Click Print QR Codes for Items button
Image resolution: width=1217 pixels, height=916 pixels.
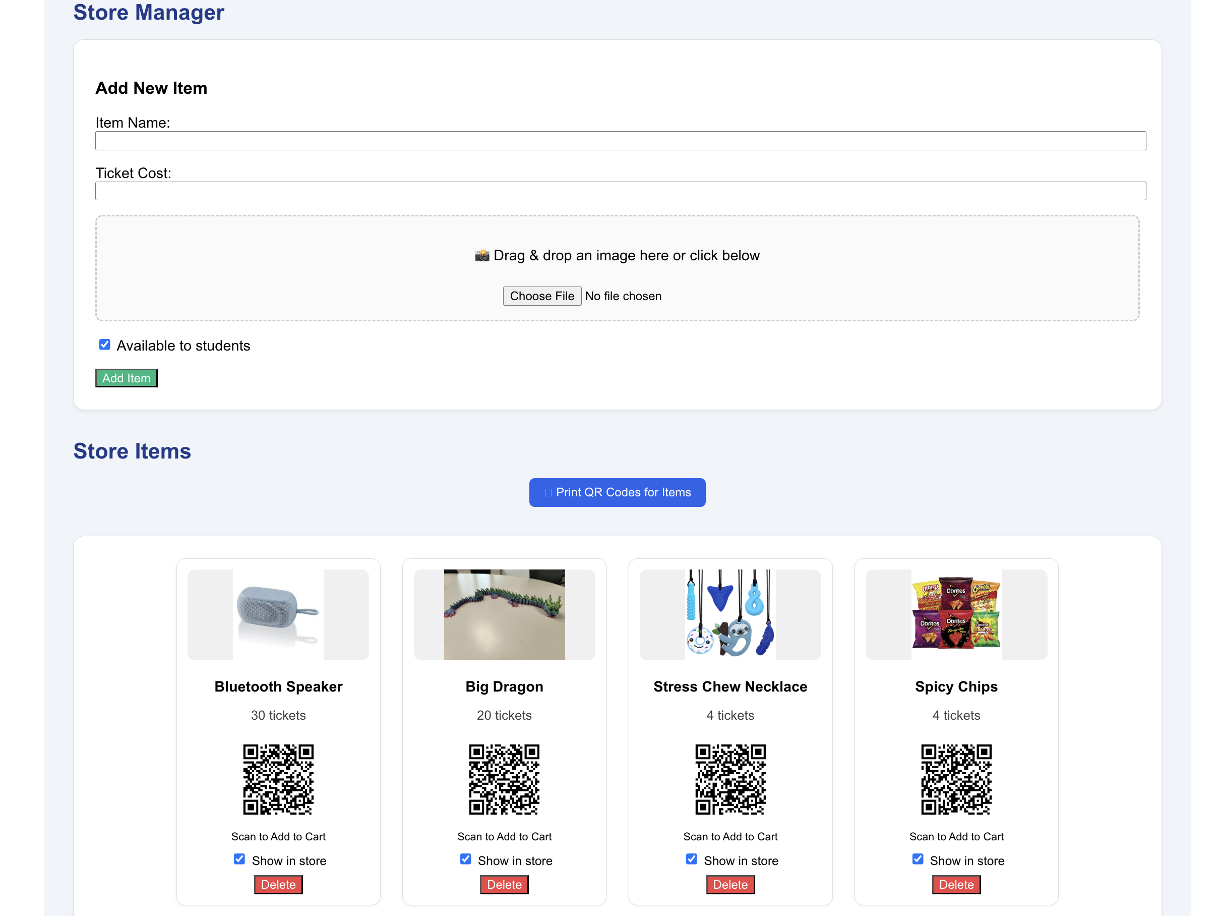pyautogui.click(x=617, y=492)
